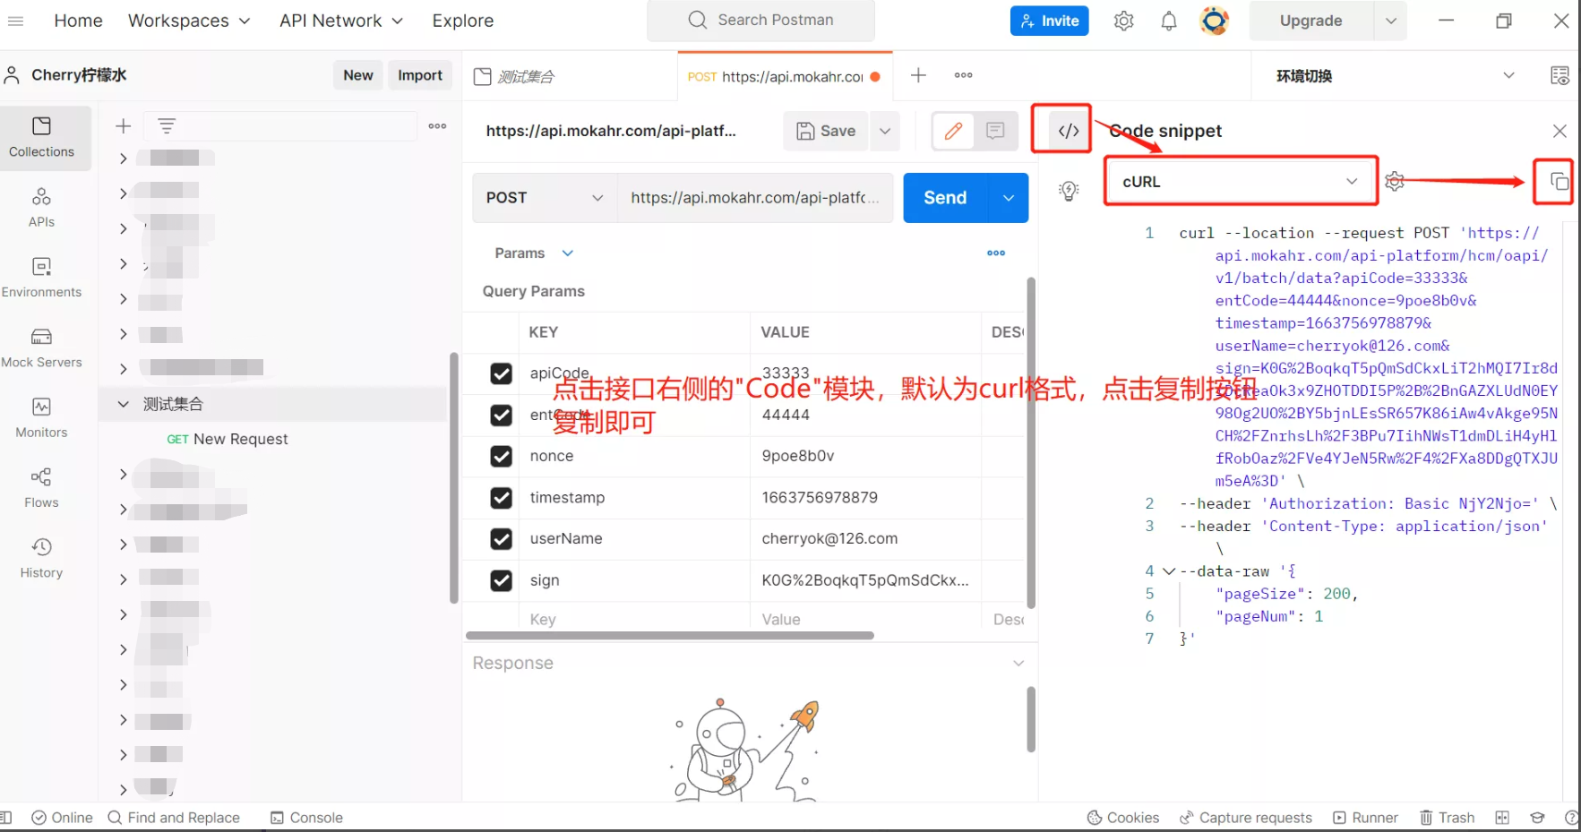Open the environment quick look icon
The width and height of the screenshot is (1581, 832).
coord(1560,75)
